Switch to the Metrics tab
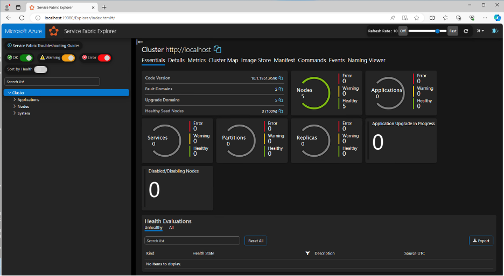The height and width of the screenshot is (276, 504). (x=197, y=60)
